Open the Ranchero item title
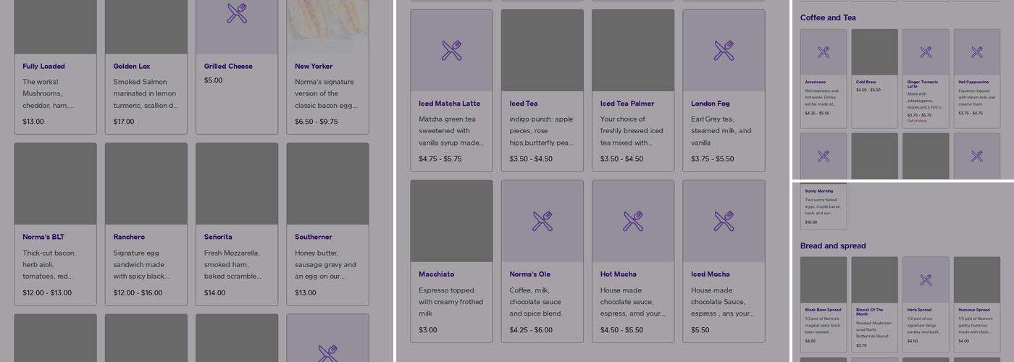This screenshot has width=1014, height=362. [129, 237]
